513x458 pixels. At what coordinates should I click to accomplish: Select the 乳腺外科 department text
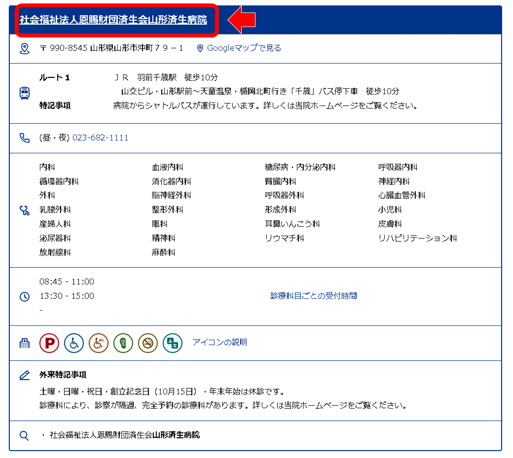[55, 210]
